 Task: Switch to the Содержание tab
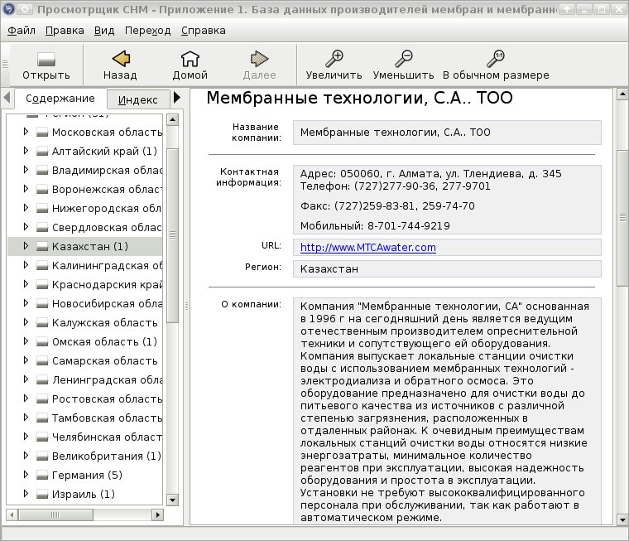pyautogui.click(x=60, y=99)
